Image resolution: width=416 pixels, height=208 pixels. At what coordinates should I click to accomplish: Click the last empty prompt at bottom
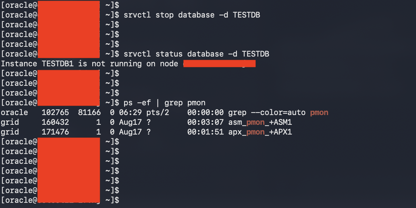(x=60, y=200)
